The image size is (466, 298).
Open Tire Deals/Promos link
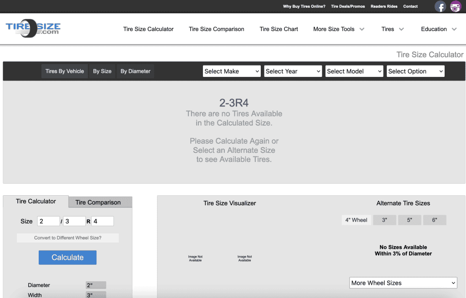pyautogui.click(x=348, y=6)
